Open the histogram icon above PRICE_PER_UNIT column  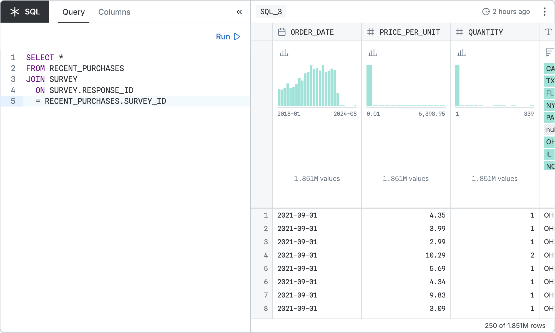(x=373, y=53)
